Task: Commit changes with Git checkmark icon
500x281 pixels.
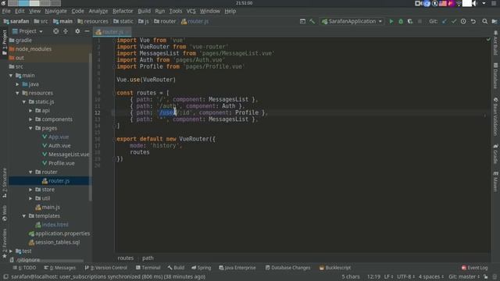Action: coord(454,21)
